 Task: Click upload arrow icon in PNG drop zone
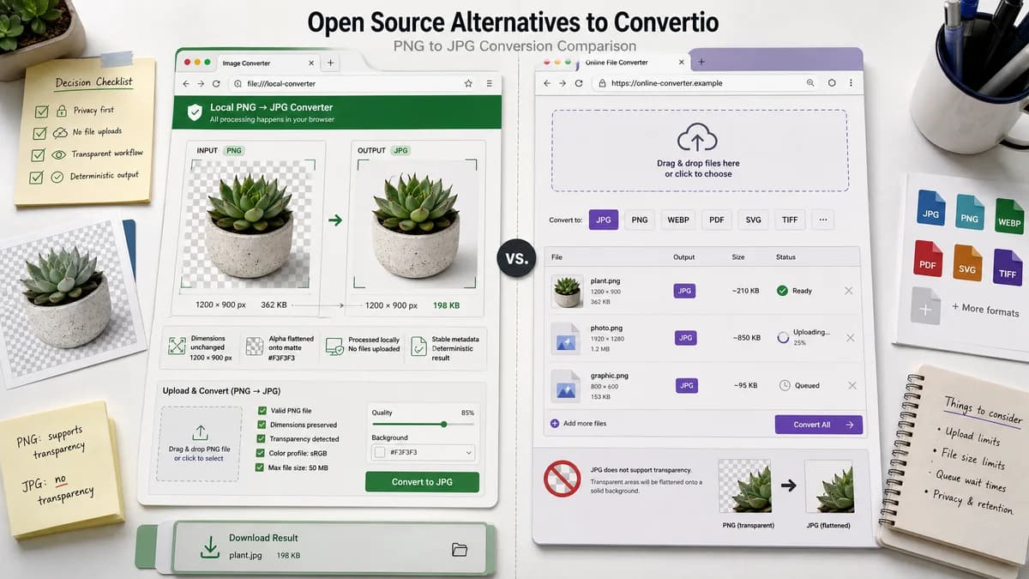coord(201,432)
